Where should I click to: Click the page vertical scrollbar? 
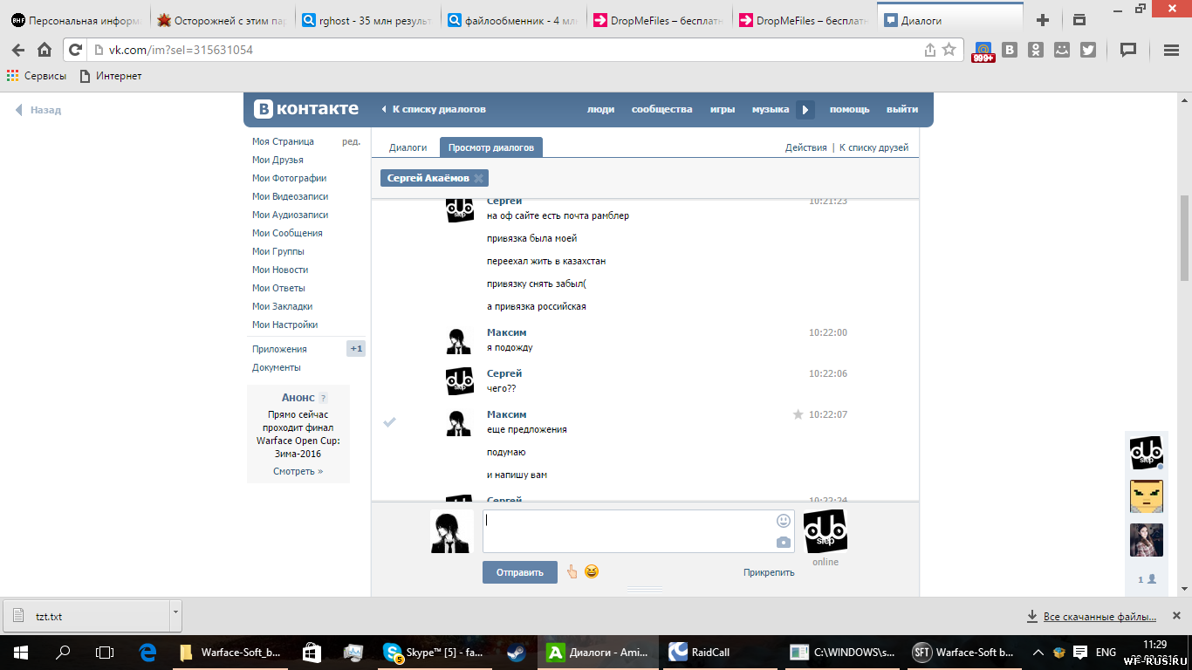(1185, 237)
